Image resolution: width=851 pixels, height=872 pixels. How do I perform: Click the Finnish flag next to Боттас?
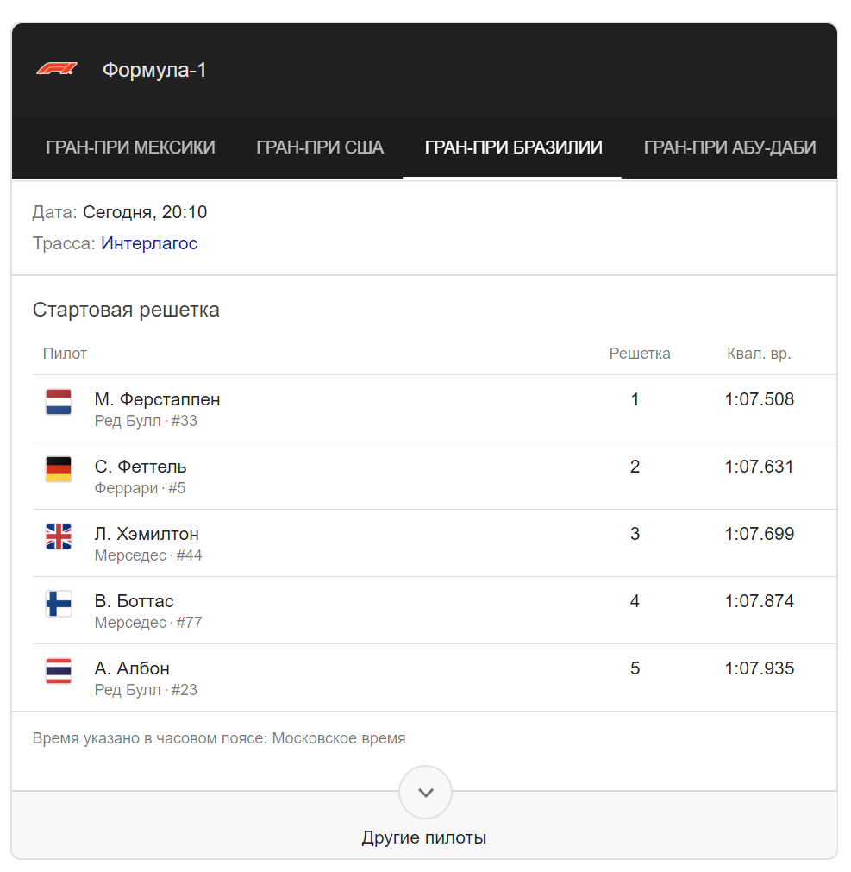59,604
